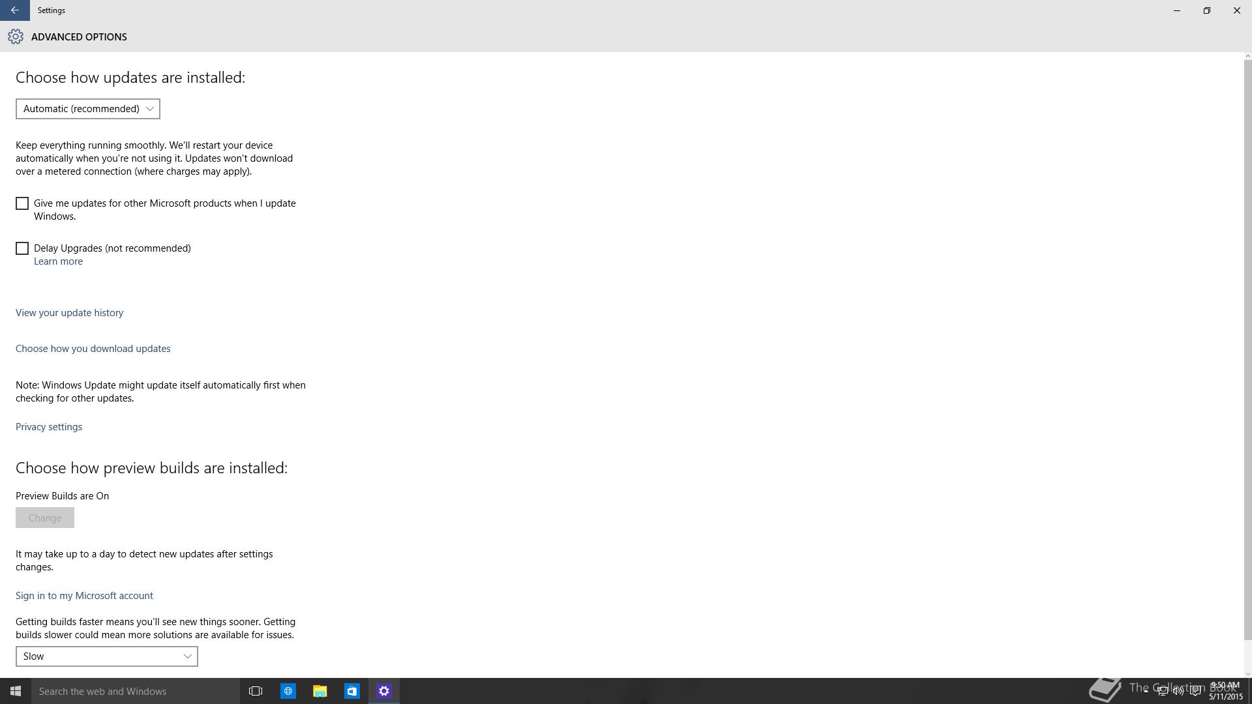Open the Automatic (recommended) install dropdown
Viewport: 1252px width, 704px height.
88,109
